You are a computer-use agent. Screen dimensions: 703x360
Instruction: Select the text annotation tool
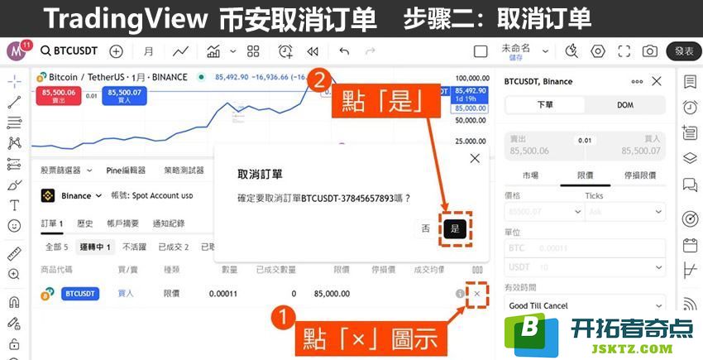click(14, 205)
